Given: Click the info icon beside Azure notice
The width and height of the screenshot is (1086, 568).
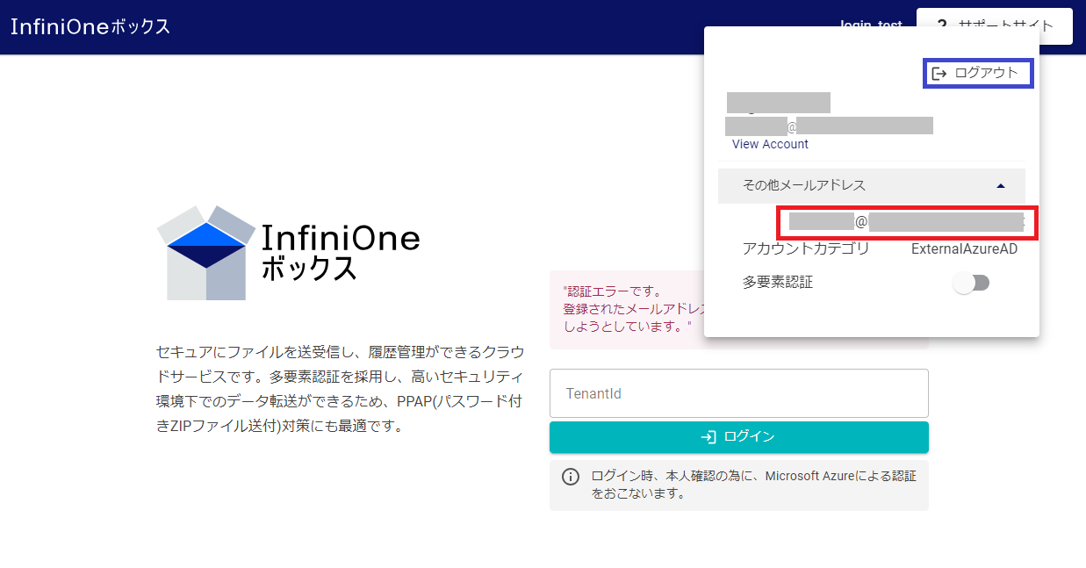Looking at the screenshot, I should [571, 477].
